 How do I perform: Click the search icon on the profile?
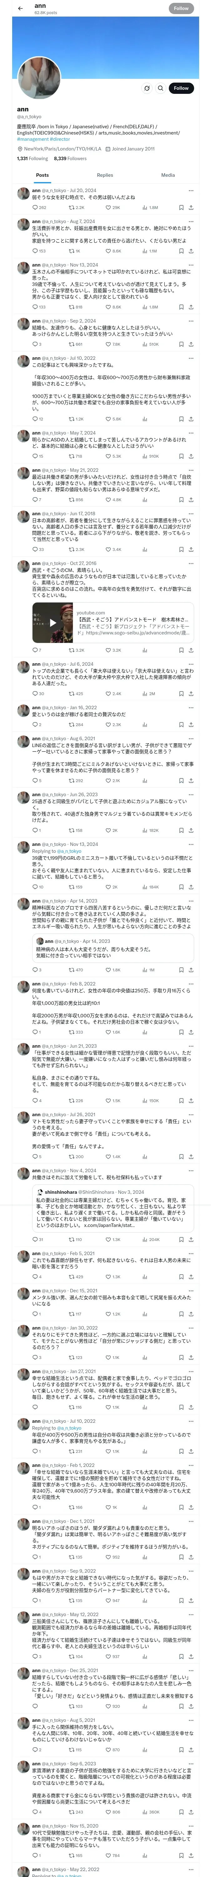tap(160, 88)
